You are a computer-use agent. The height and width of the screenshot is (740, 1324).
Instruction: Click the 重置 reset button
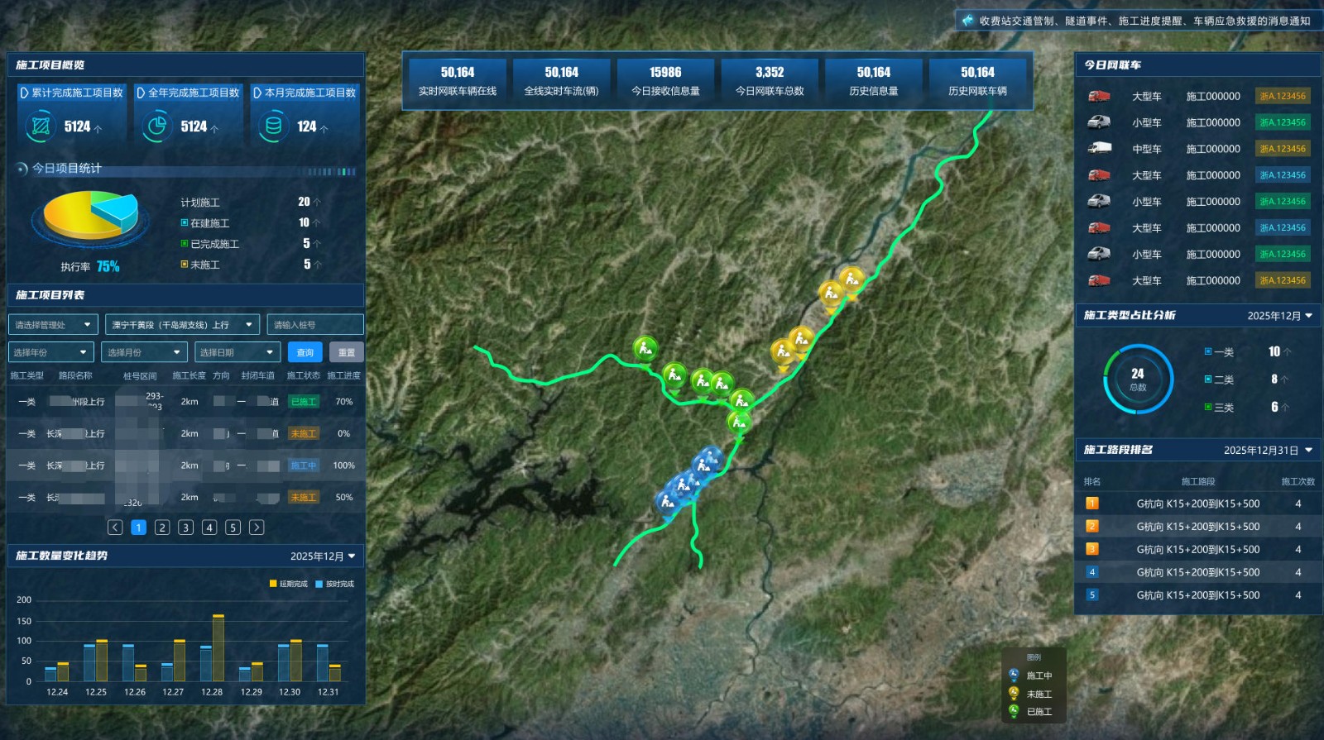pos(346,352)
